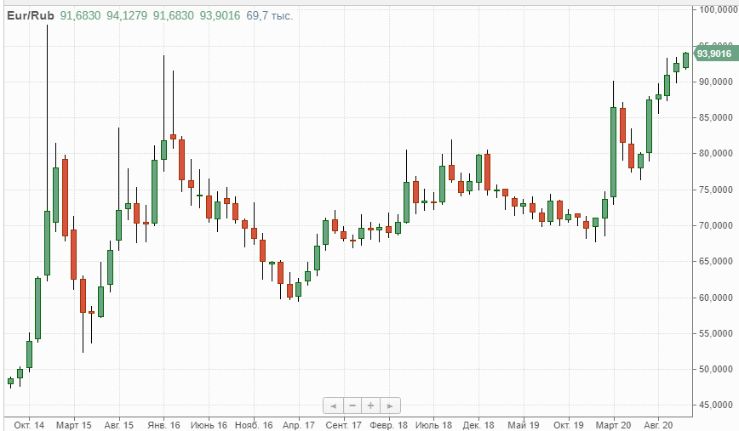Viewport: 739px width, 431px height.
Task: Click the Март 15 date label
Action: point(74,425)
